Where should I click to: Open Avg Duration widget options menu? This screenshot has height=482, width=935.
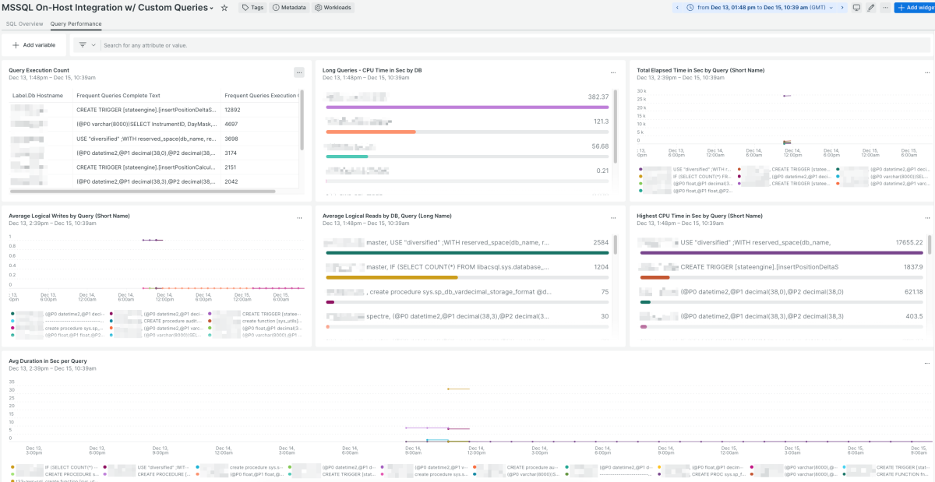[x=926, y=363]
